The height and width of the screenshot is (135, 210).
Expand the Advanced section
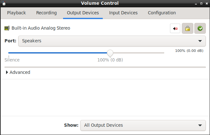coord(18,72)
